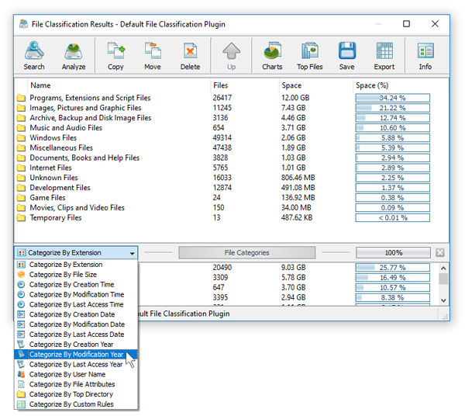Click the Info toolbar icon

(425, 51)
